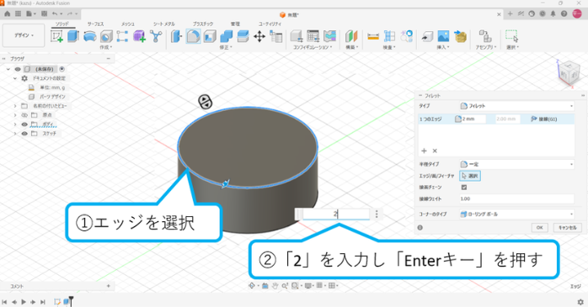
Task: Open the notifications bell
Action: point(553,13)
